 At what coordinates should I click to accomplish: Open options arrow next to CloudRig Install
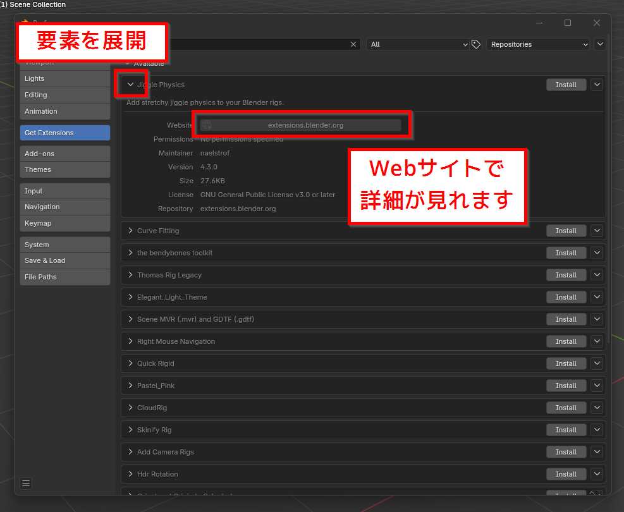[597, 408]
